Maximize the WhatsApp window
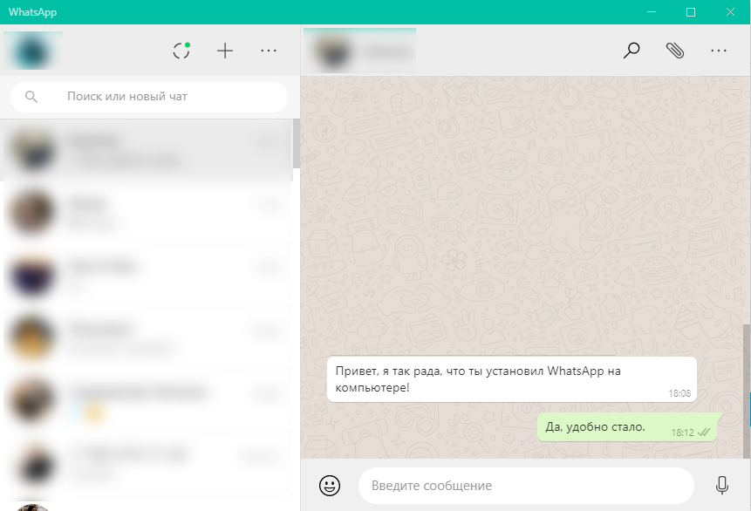This screenshot has height=511, width=751. [691, 12]
